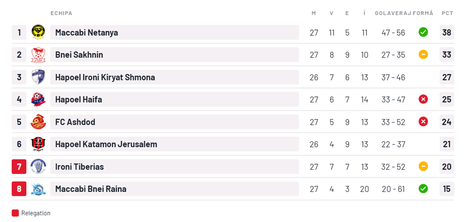The height and width of the screenshot is (222, 466).
Task: Click the Hapoel Haifa team badge
Action: click(38, 99)
